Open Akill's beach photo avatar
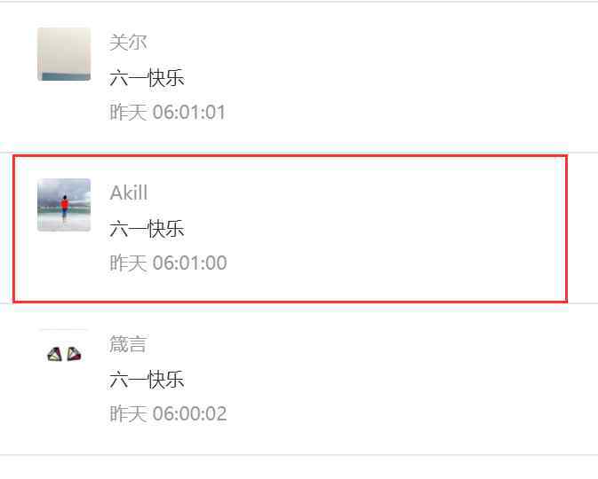 (x=64, y=205)
